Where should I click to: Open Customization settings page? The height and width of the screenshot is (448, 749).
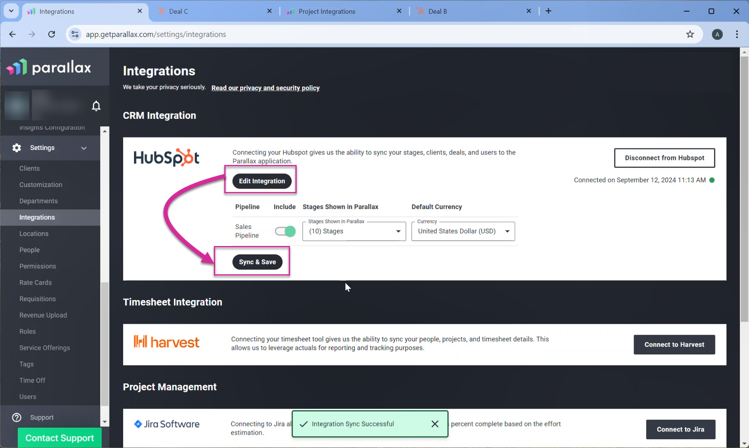(41, 185)
